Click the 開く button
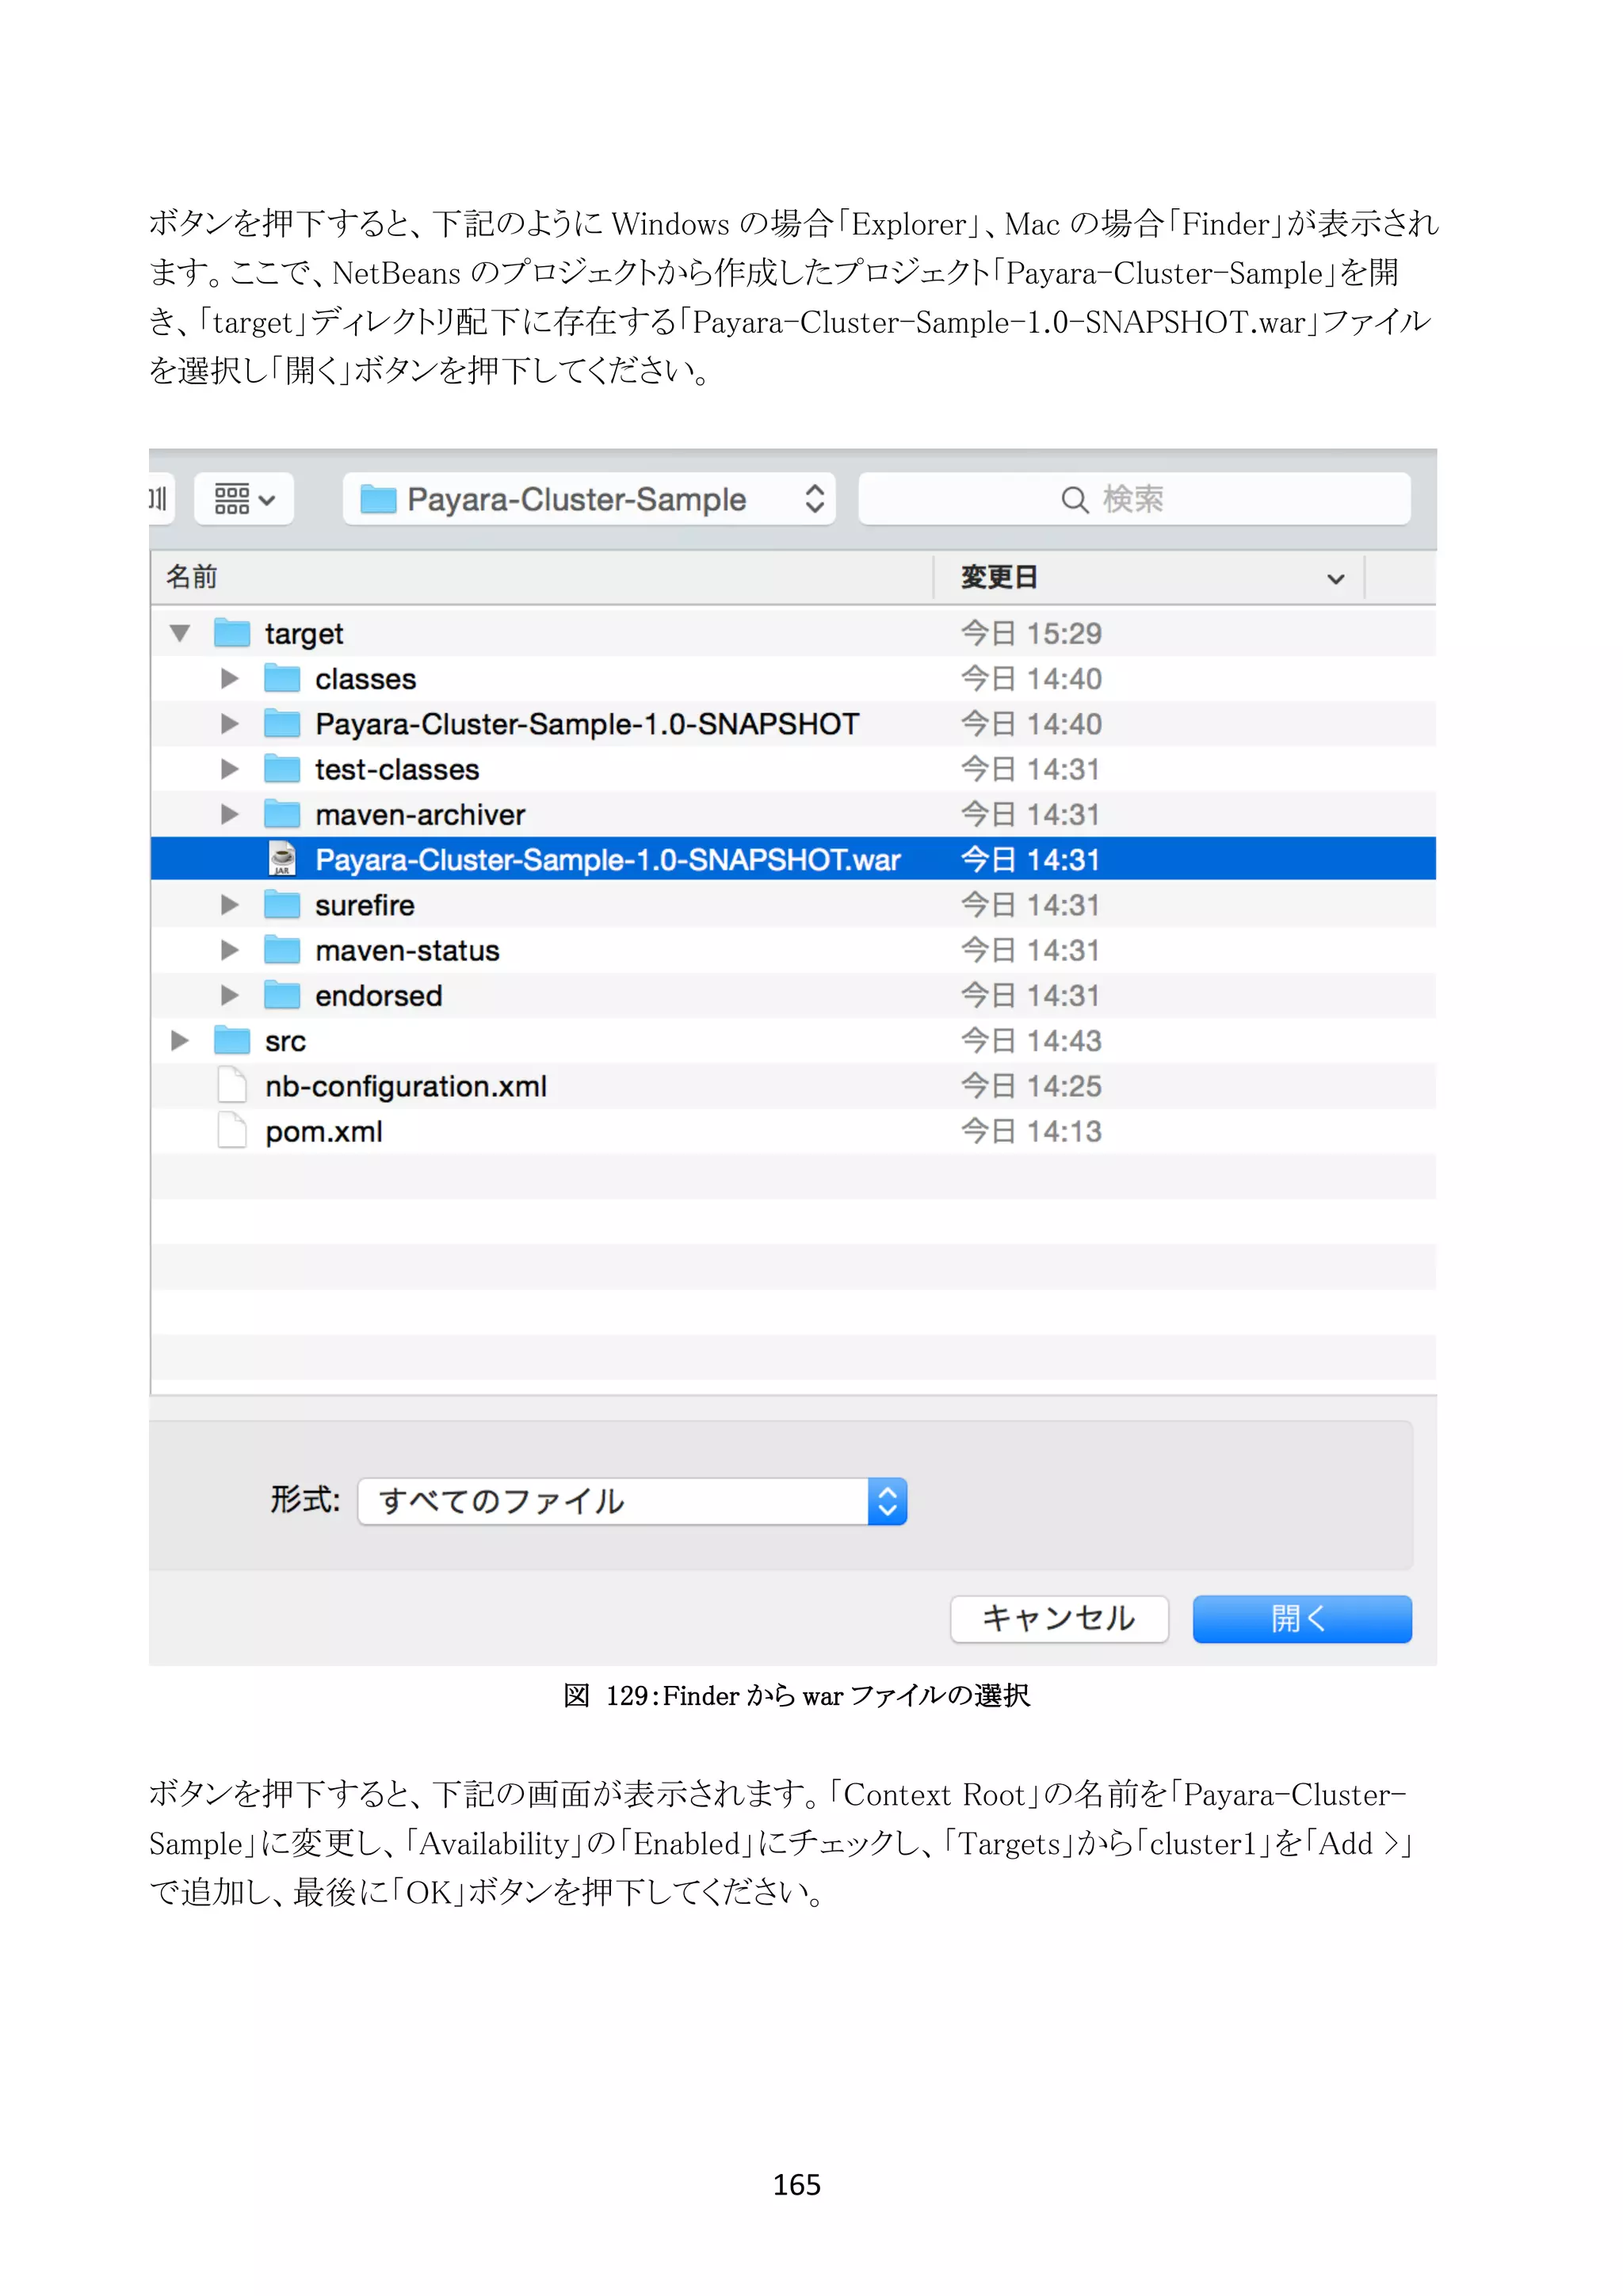Image resolution: width=1623 pixels, height=2296 pixels. tap(1302, 1618)
